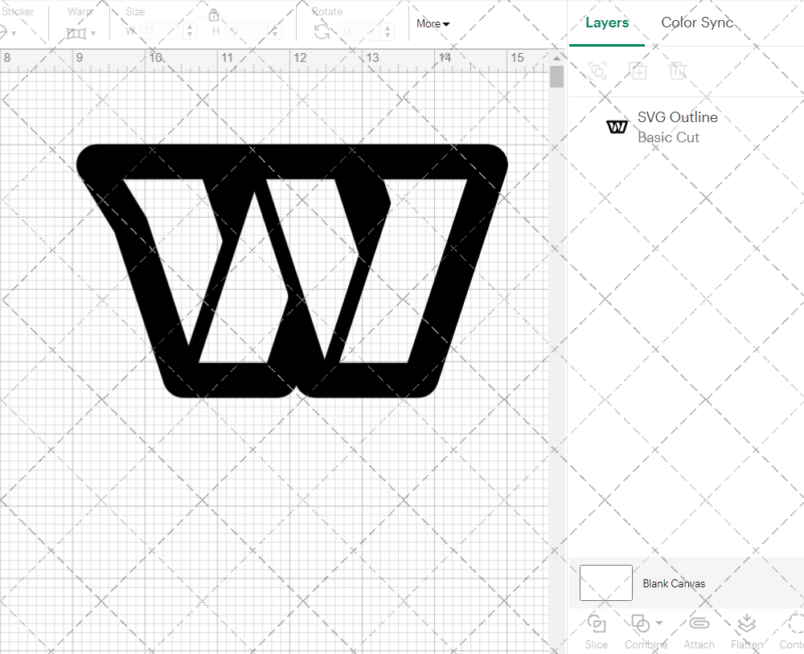The width and height of the screenshot is (804, 654).
Task: Adjust the Width stepper arrows
Action: tap(191, 31)
